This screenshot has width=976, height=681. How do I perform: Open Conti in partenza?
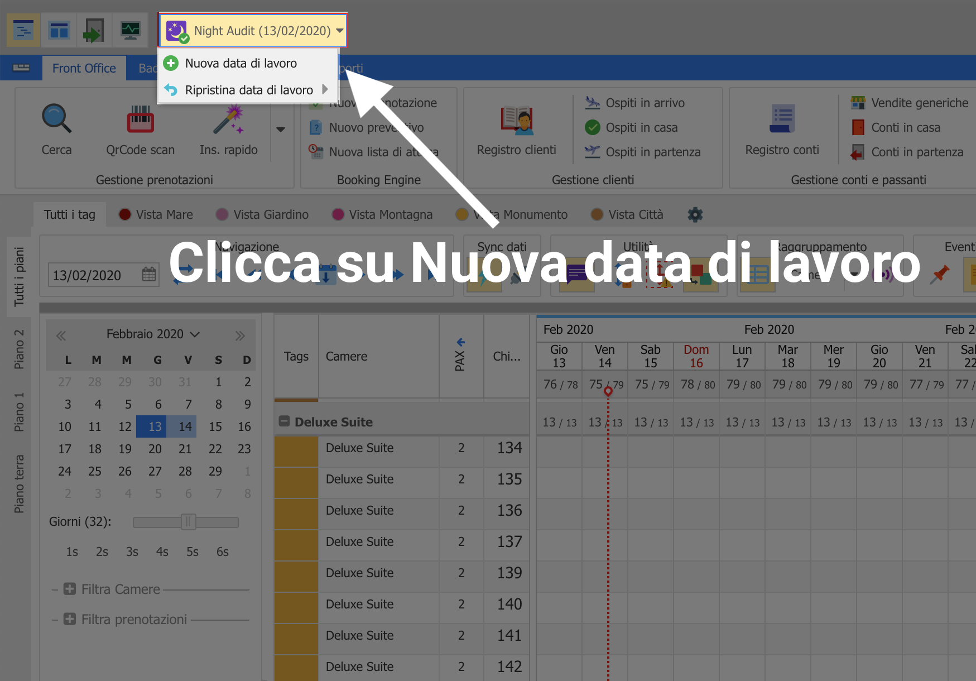pos(907,152)
